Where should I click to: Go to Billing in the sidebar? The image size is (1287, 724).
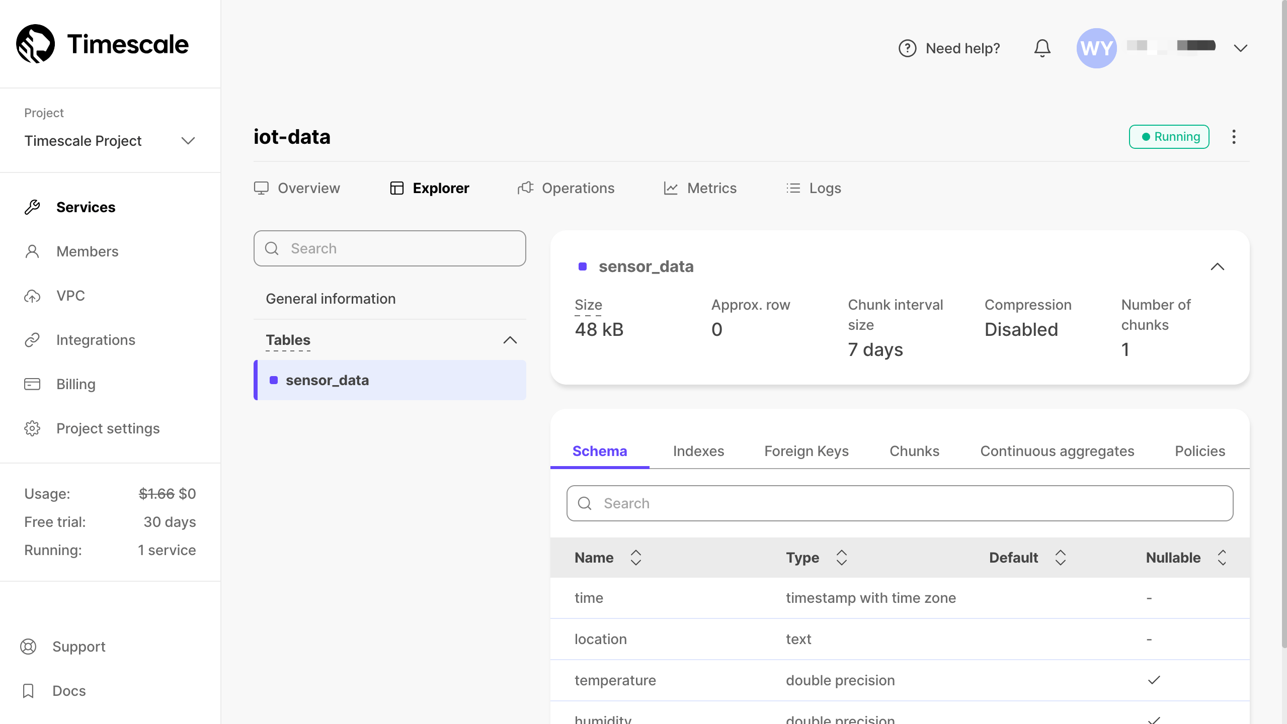[x=75, y=384]
